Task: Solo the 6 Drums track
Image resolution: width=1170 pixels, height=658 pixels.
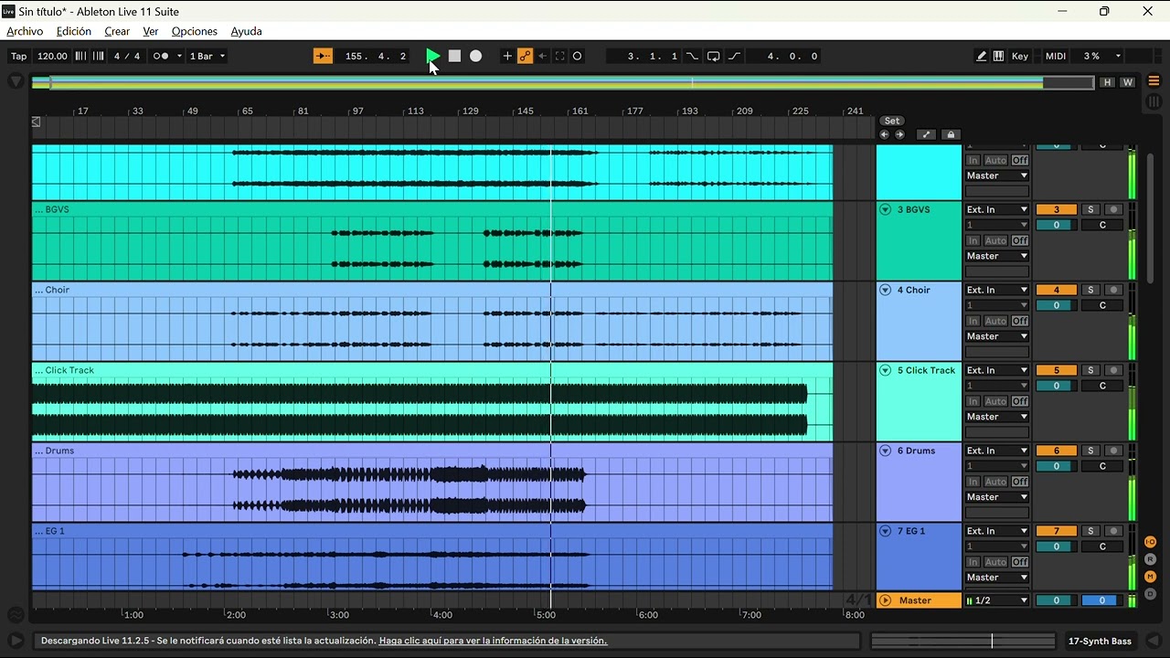Action: coord(1090,451)
